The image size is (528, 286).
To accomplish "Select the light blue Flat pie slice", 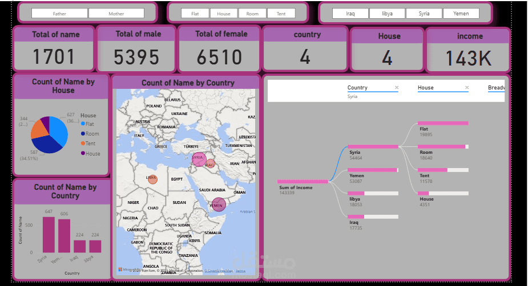I will (x=59, y=131).
